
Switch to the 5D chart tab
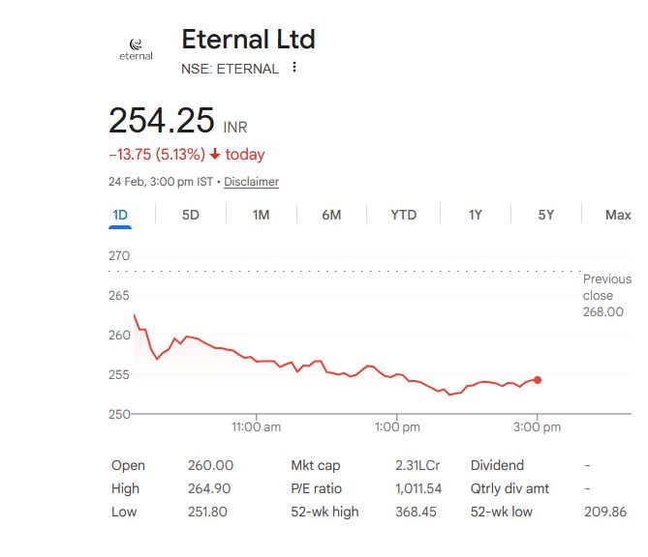point(191,215)
